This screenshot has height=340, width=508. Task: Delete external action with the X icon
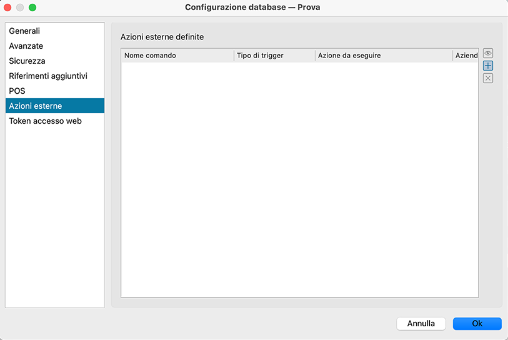tap(488, 78)
